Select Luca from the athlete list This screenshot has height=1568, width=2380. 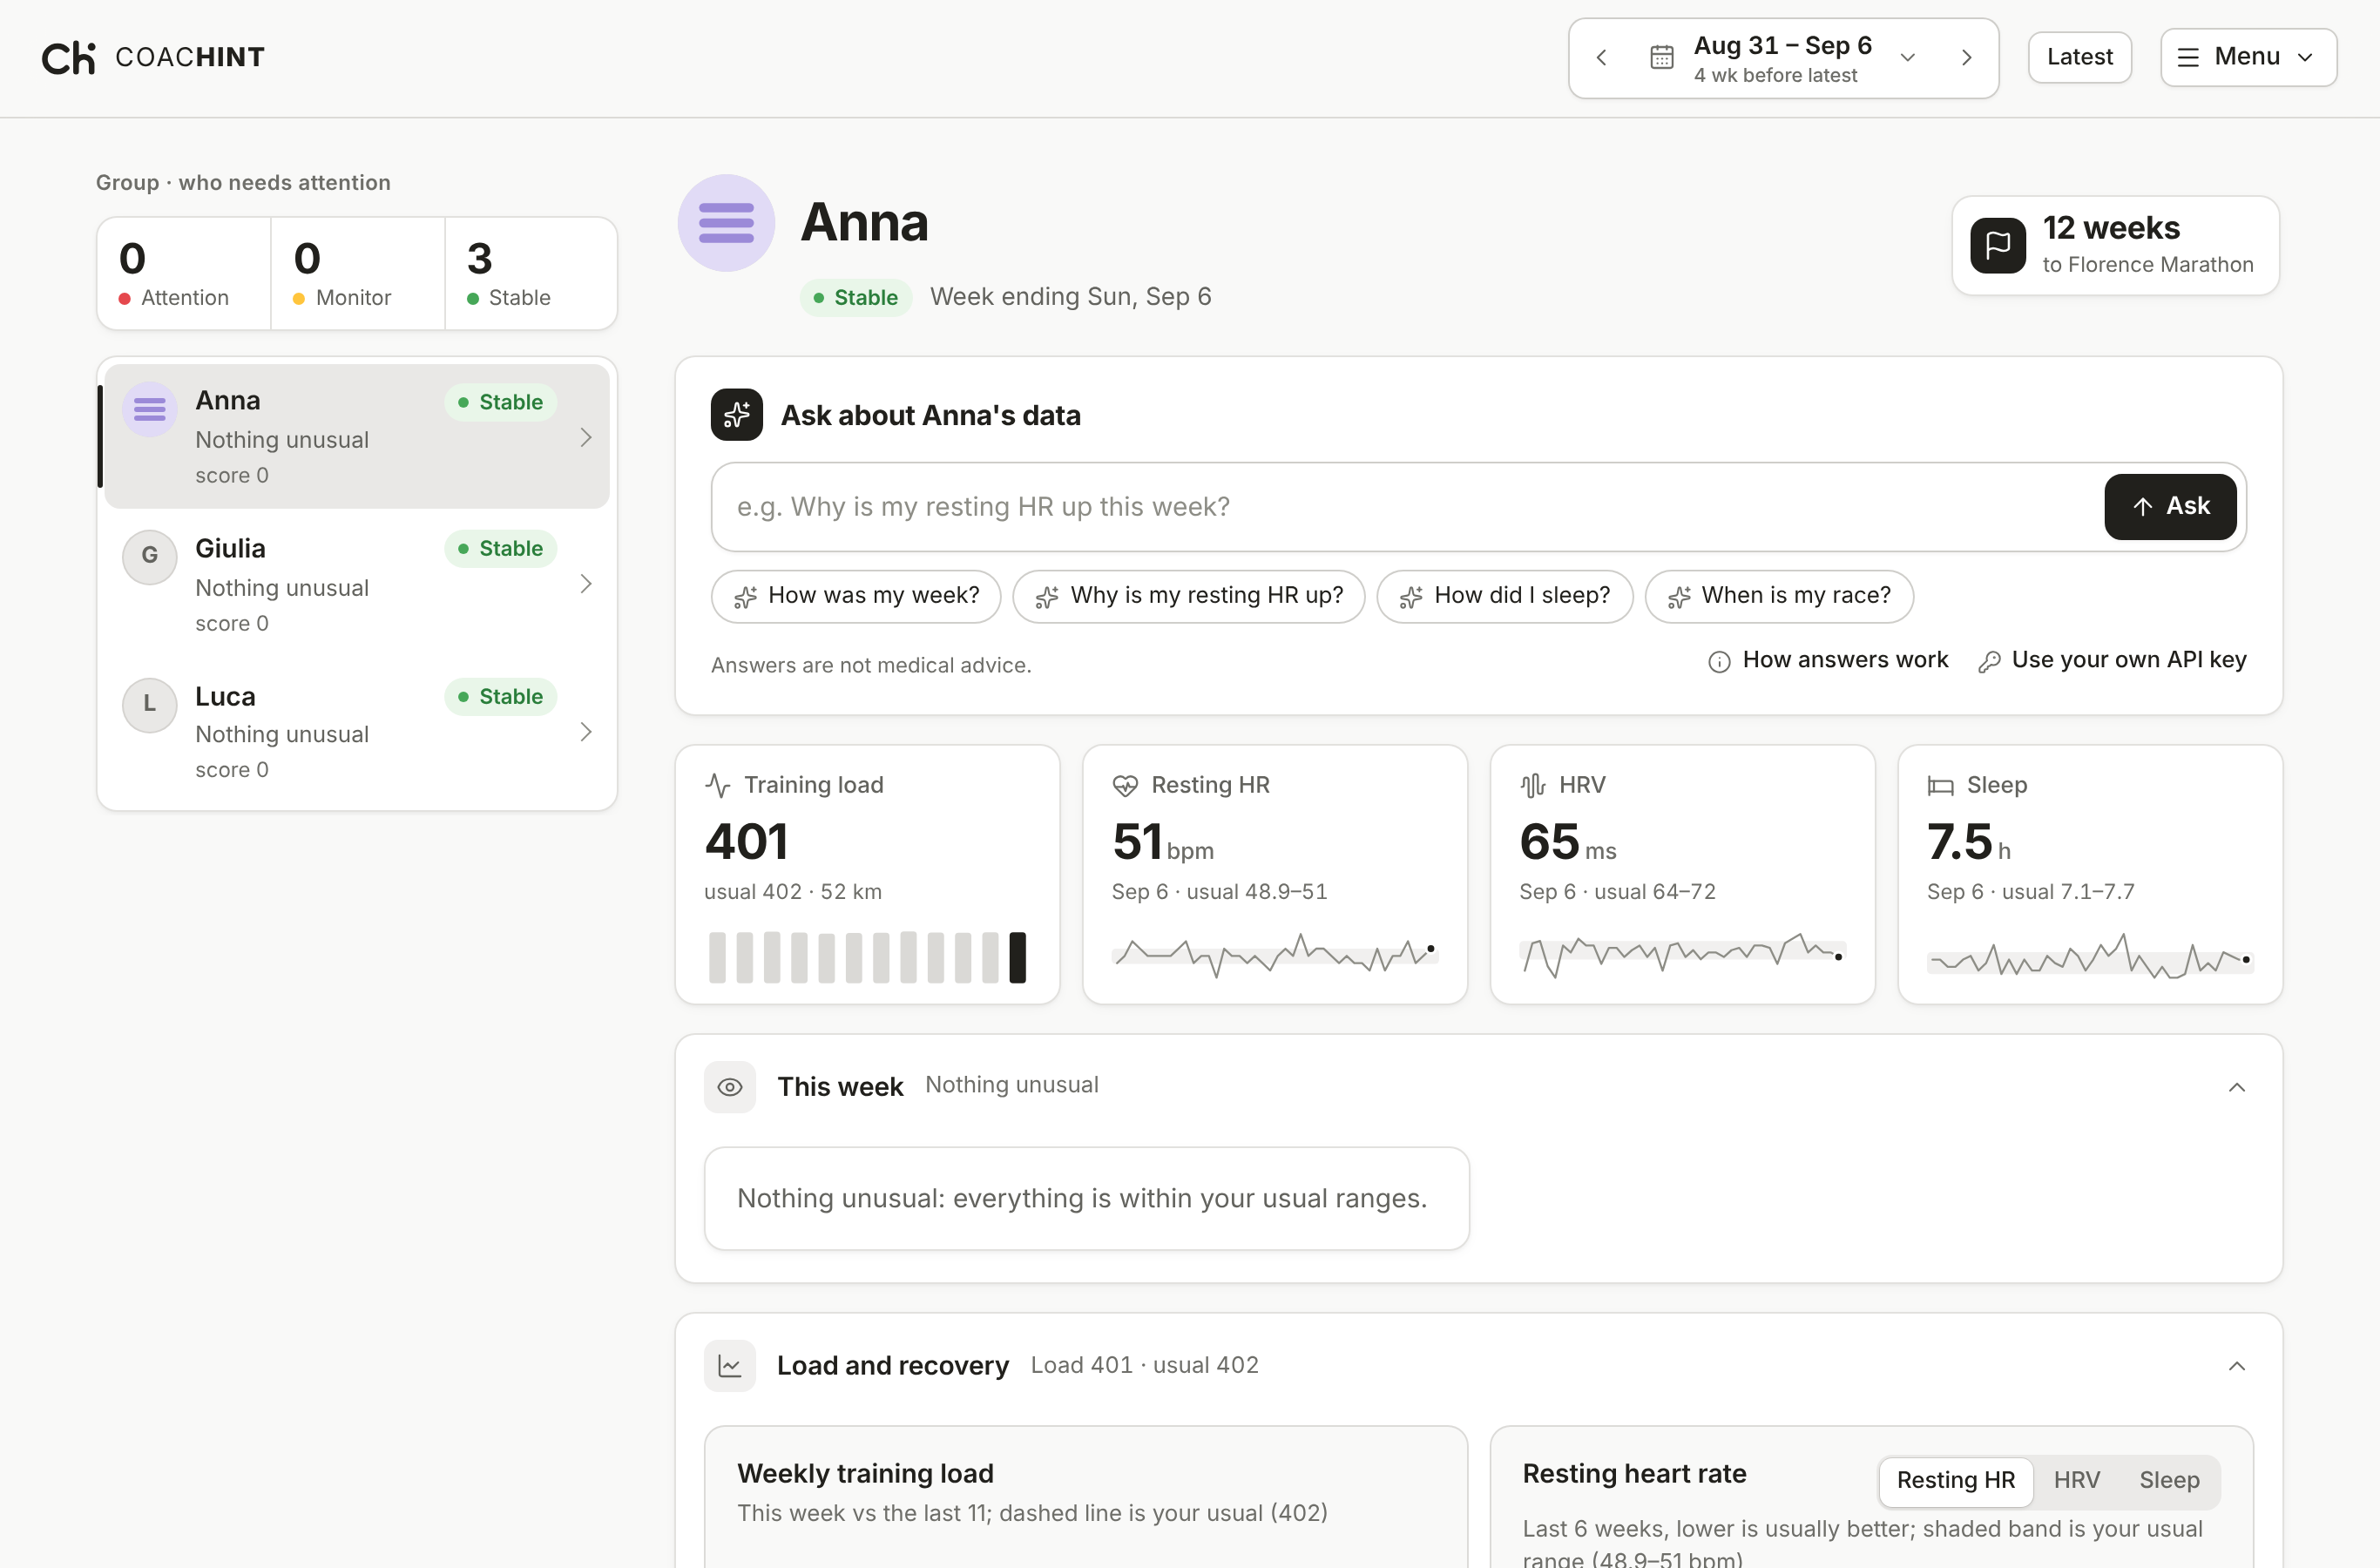pos(357,732)
